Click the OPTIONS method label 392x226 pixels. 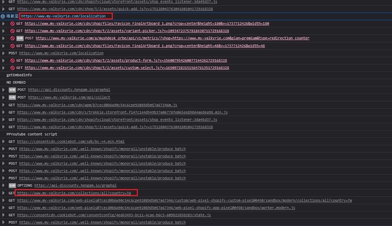click(x=25, y=185)
